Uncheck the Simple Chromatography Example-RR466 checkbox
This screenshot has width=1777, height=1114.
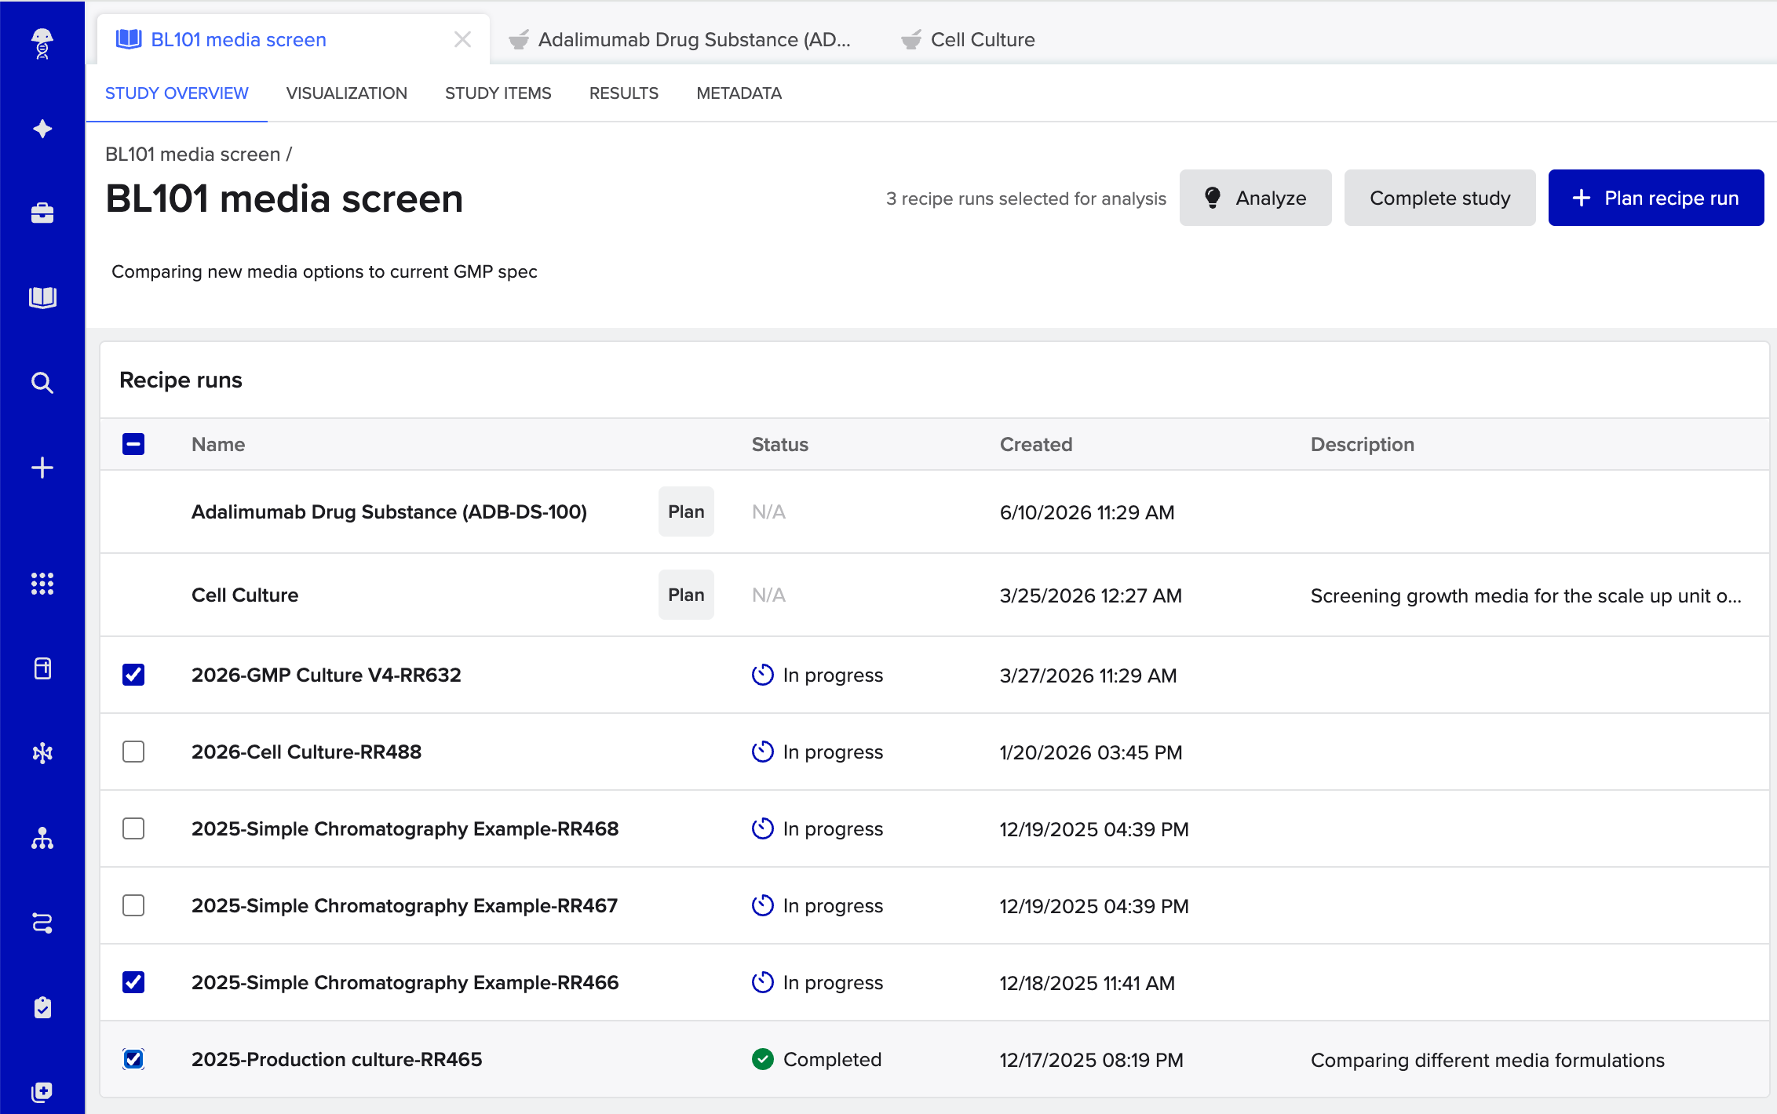tap(133, 982)
